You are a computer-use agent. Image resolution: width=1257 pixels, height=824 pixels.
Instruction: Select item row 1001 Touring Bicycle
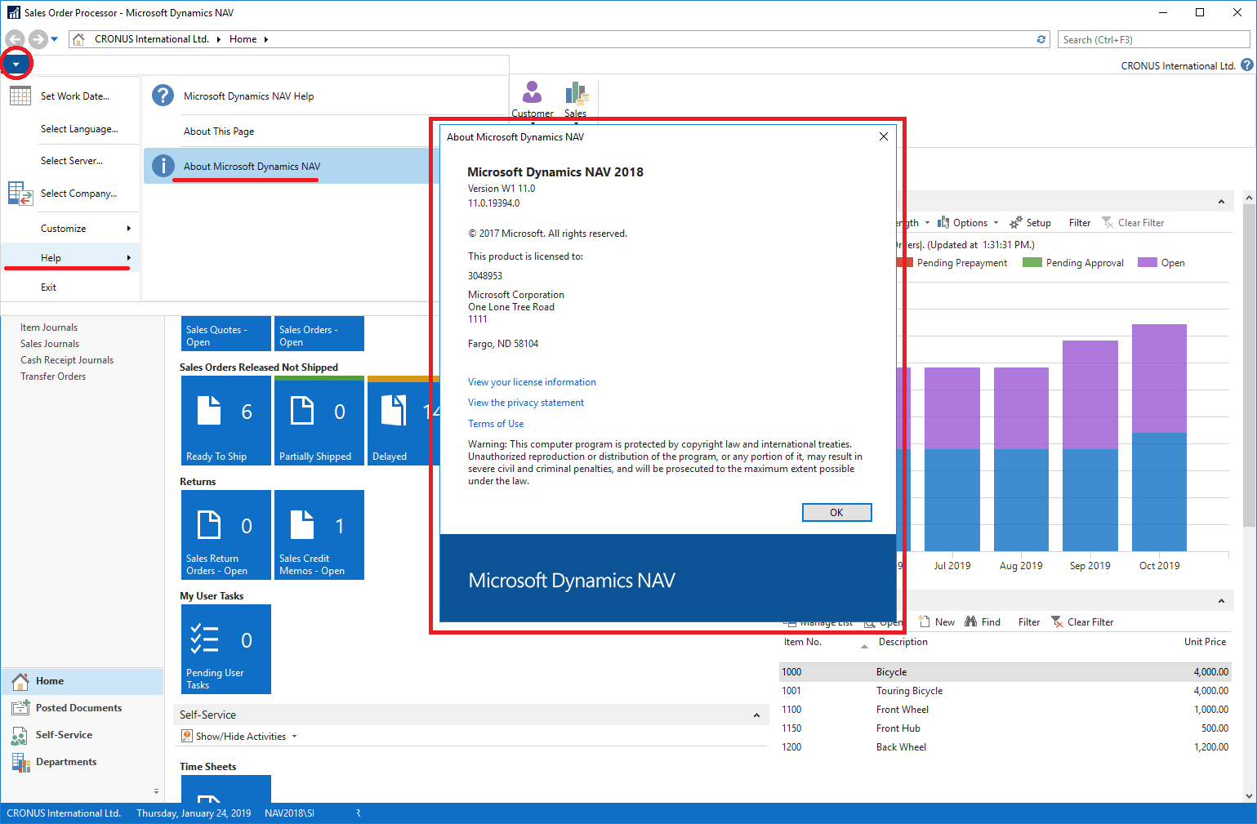tap(1005, 691)
